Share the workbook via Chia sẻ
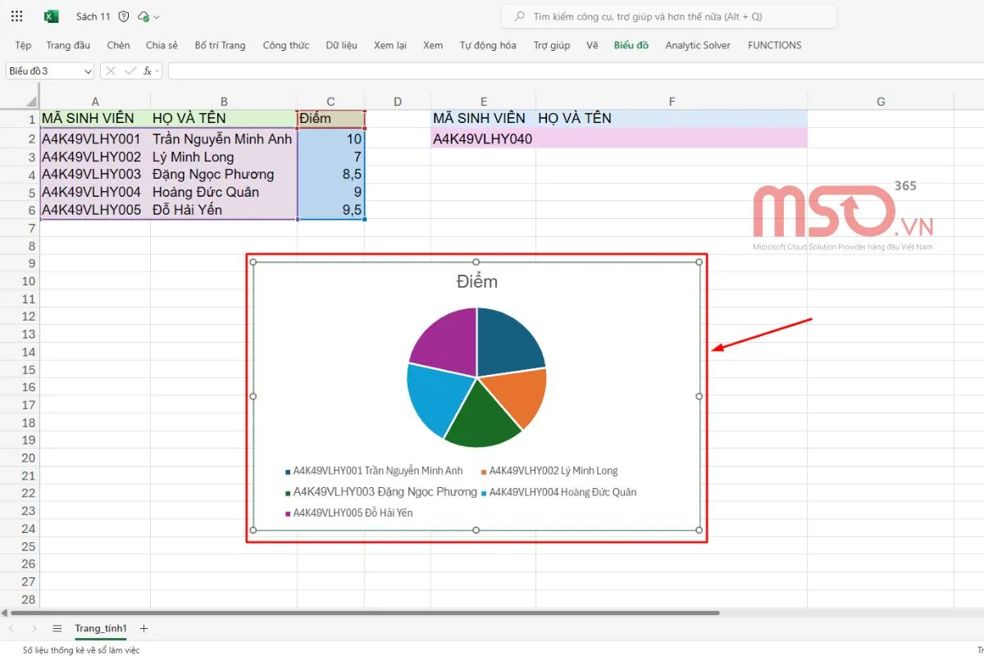Screen dimensions: 984x656 (161, 45)
